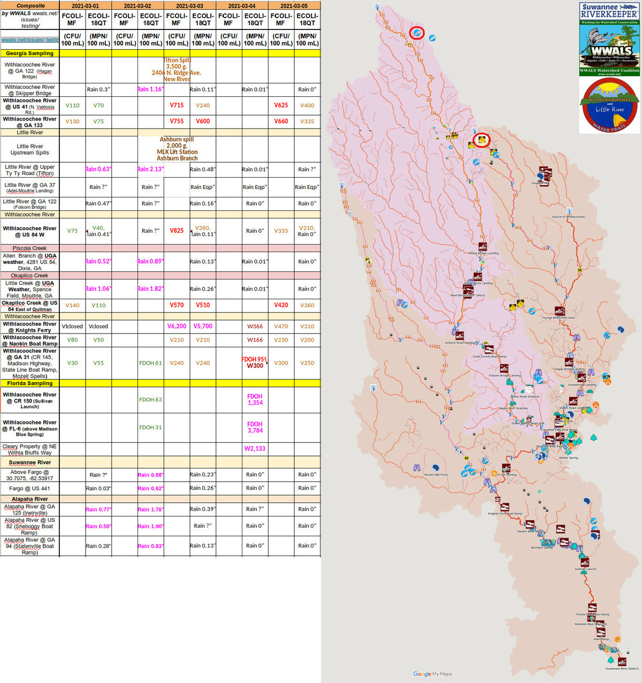The height and width of the screenshot is (683, 642).
Task: Open the wwals.net/issues/testing link
Action: [30, 40]
